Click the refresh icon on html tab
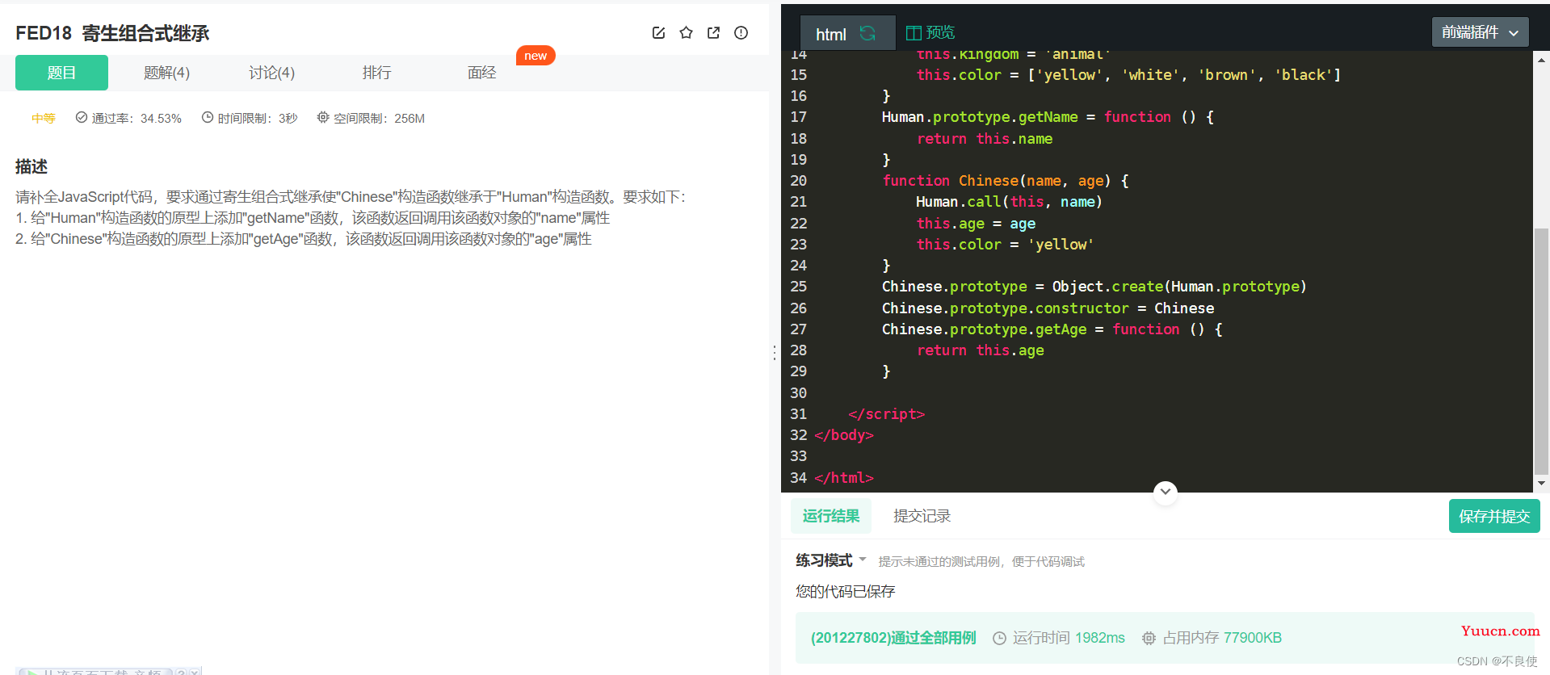The height and width of the screenshot is (675, 1550). tap(867, 33)
